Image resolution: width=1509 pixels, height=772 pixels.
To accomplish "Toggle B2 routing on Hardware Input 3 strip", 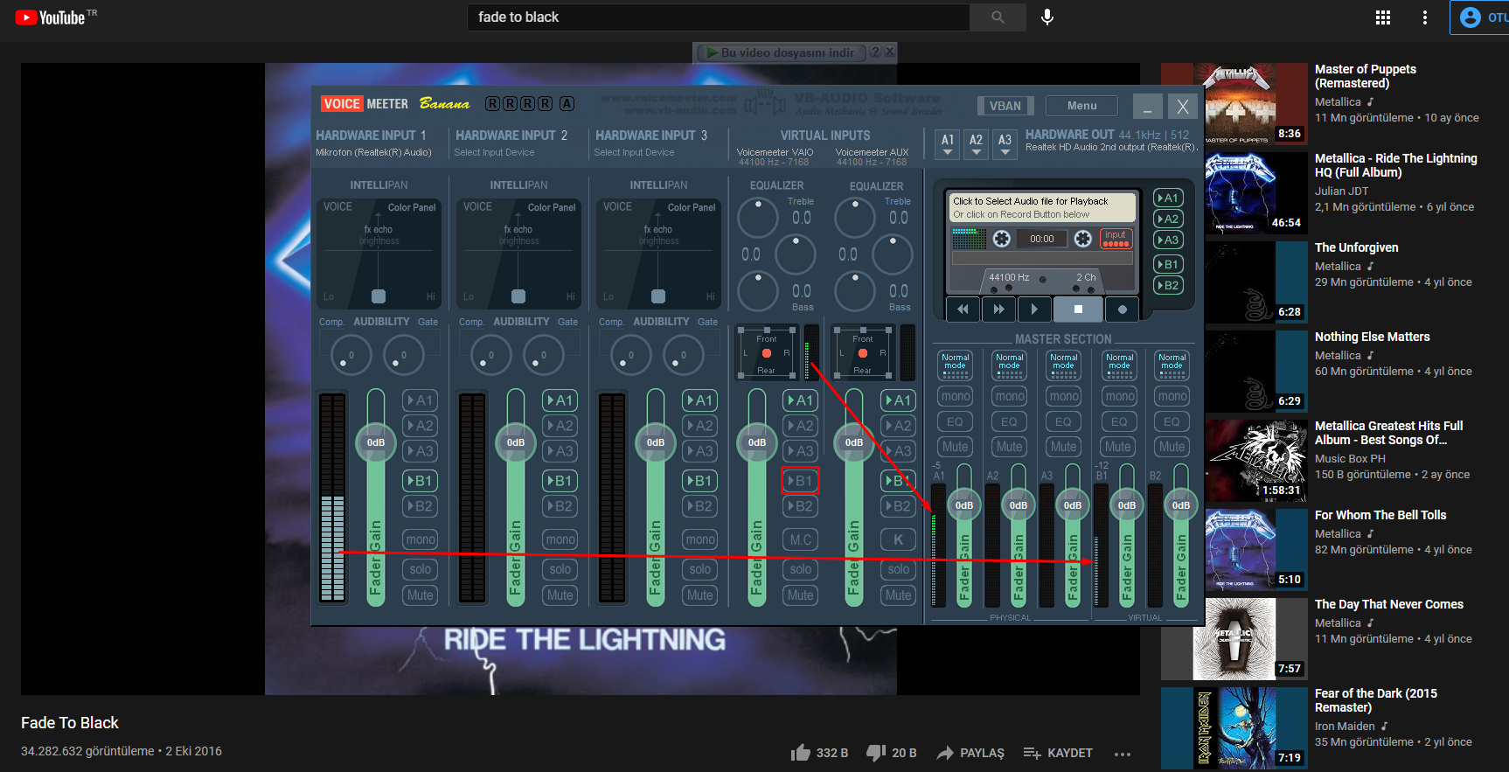I will click(x=700, y=506).
